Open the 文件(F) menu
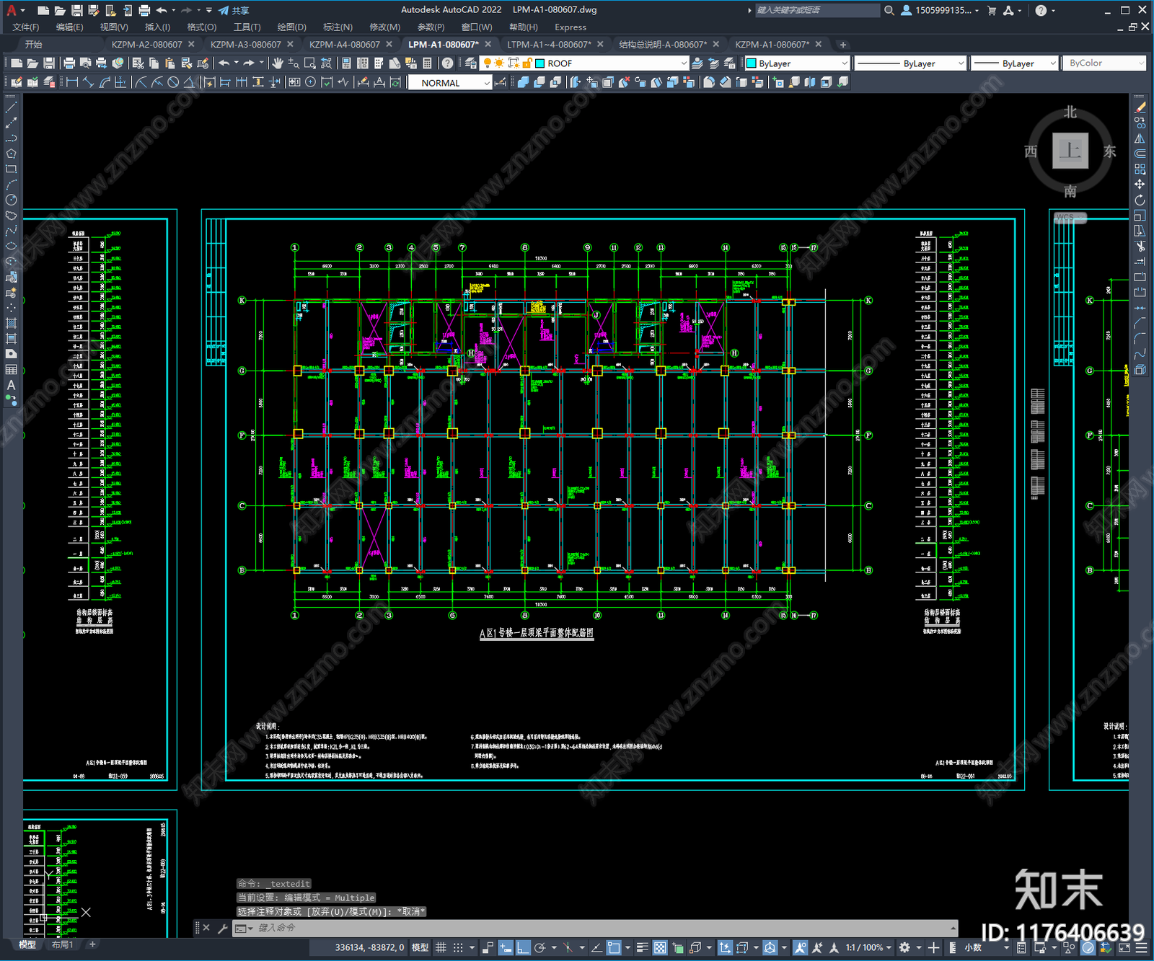Image resolution: width=1154 pixels, height=961 pixels. [x=26, y=27]
